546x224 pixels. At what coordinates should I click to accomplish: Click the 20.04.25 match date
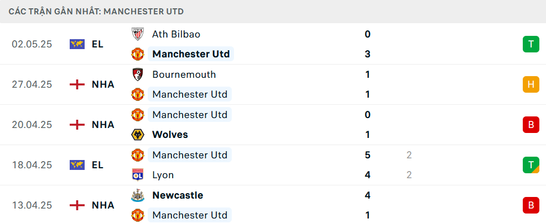click(x=32, y=125)
